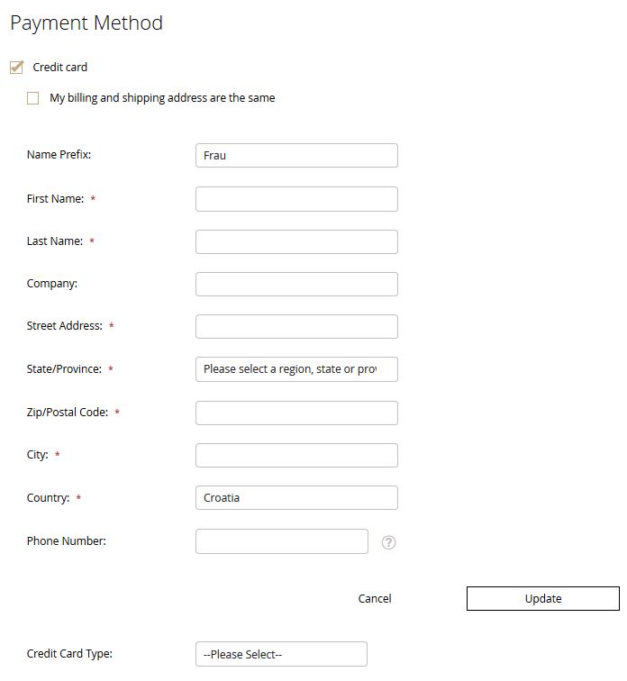
Task: Toggle the Credit card payment checkbox
Action: pos(16,68)
